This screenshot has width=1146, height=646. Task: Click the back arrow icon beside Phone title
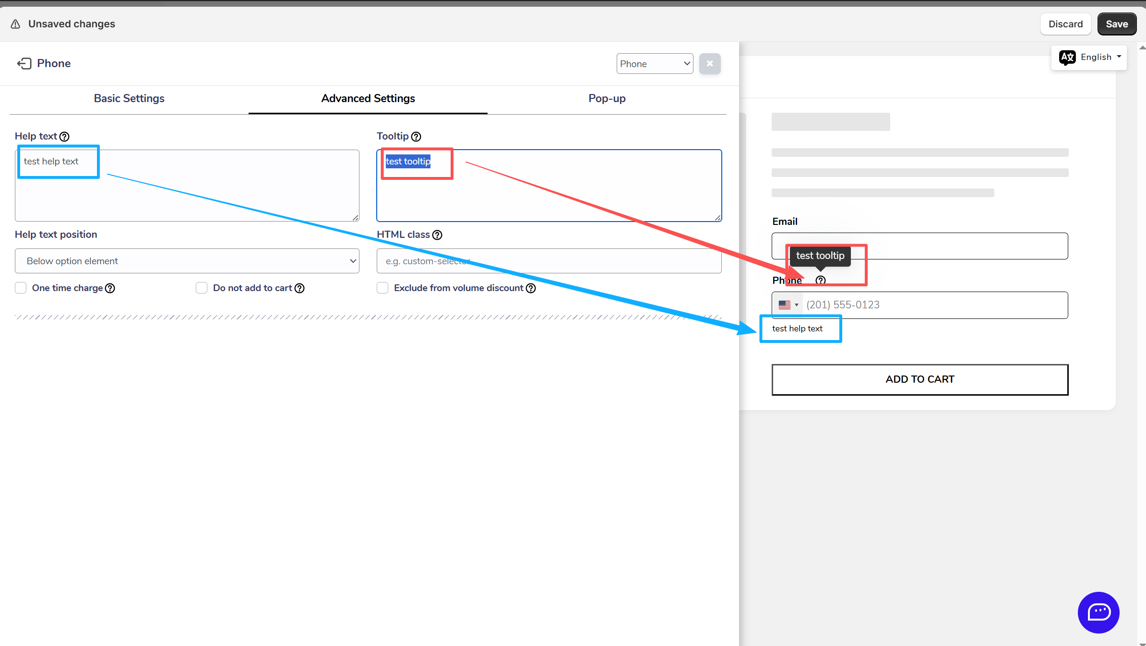coord(24,63)
